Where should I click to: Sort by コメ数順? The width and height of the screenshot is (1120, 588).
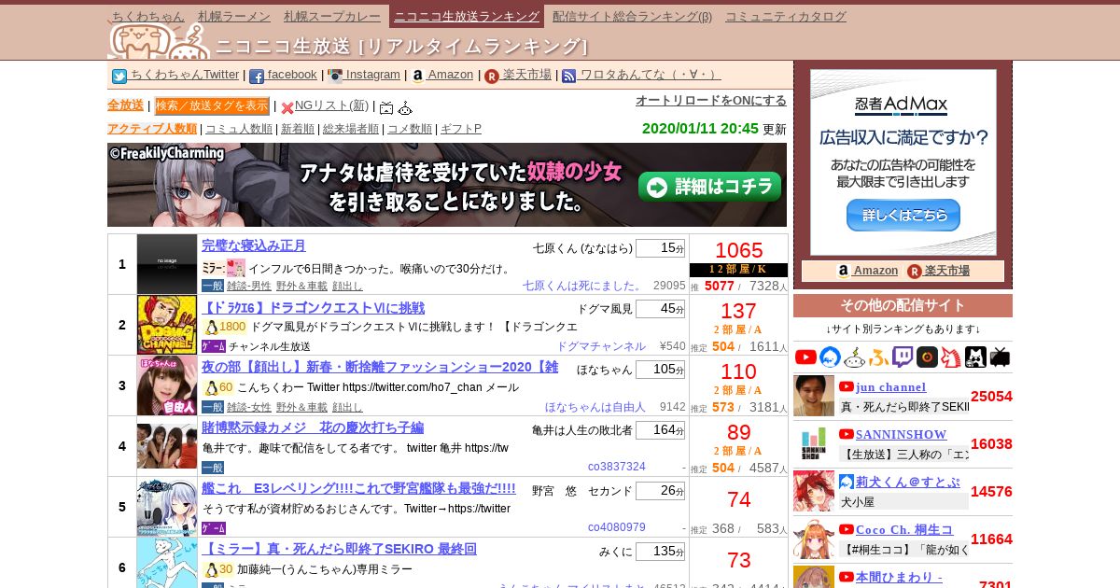tap(410, 129)
